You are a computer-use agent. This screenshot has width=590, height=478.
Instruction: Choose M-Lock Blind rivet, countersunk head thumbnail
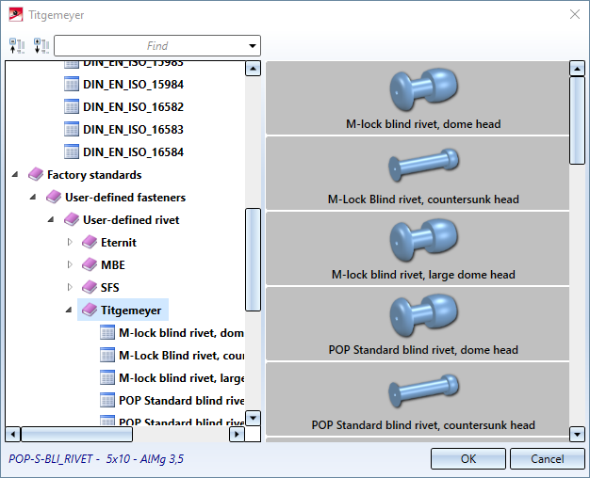[418, 173]
